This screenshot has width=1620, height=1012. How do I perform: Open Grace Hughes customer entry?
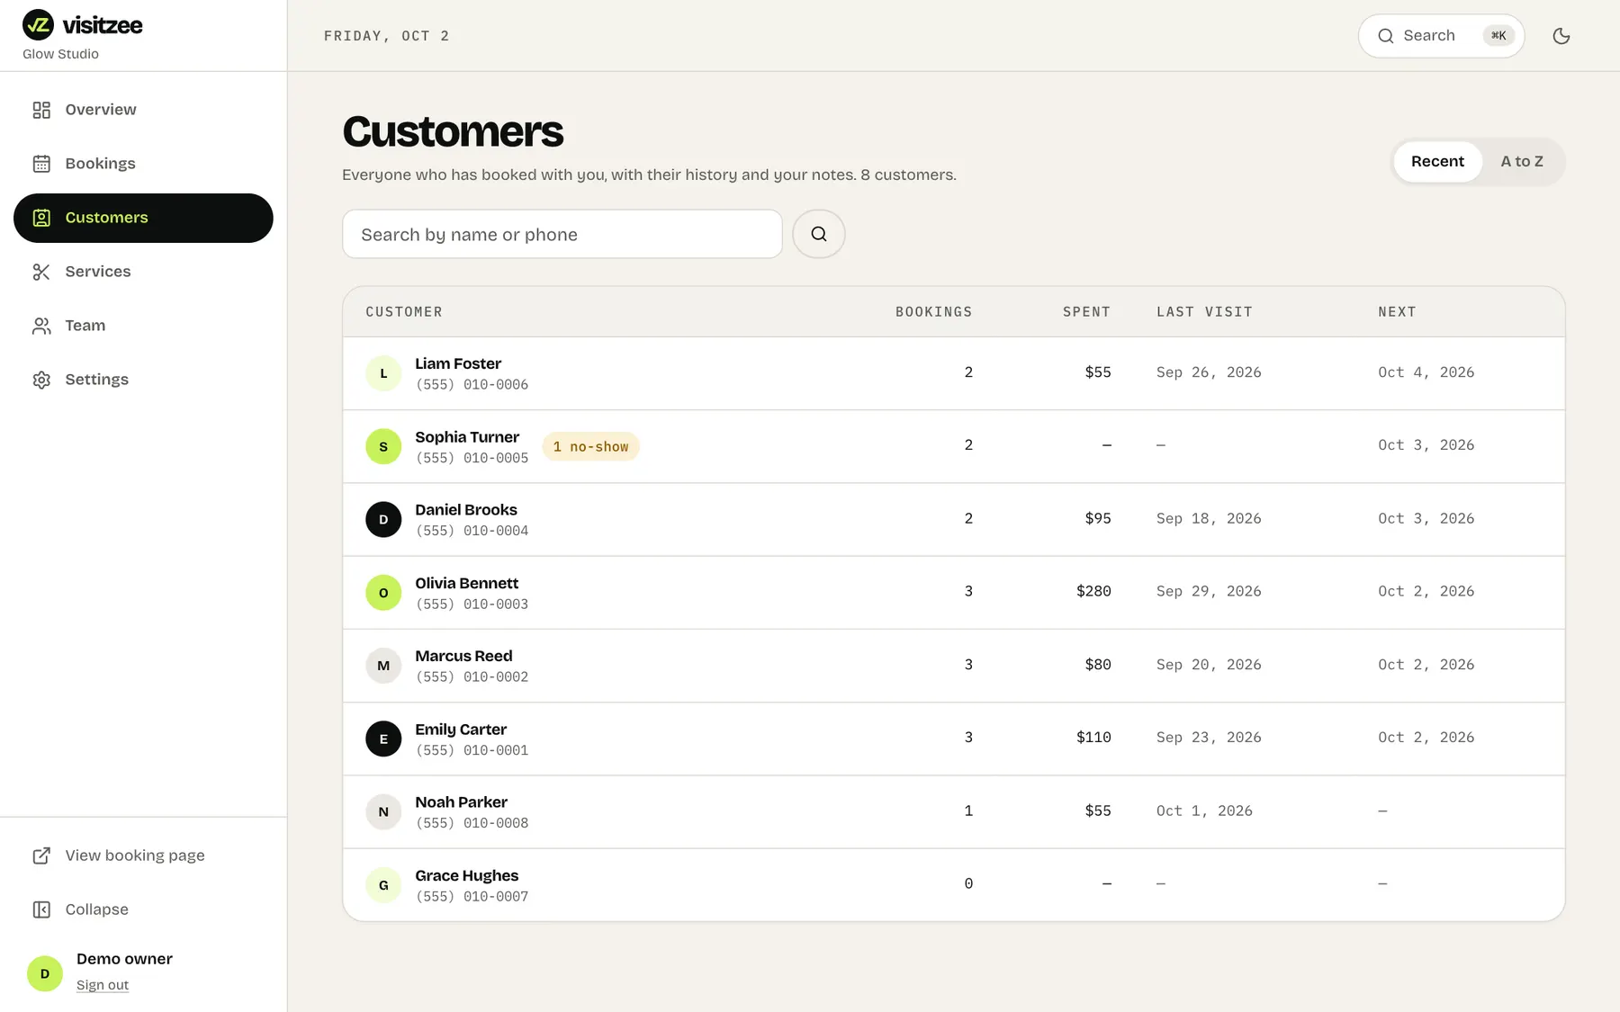pos(954,885)
